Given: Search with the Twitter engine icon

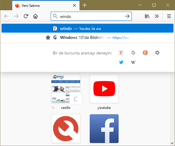Looking at the screenshot, I should (x=121, y=62).
